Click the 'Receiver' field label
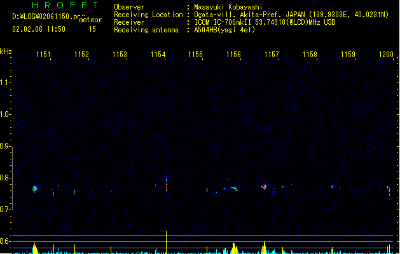400x254 pixels. (129, 22)
